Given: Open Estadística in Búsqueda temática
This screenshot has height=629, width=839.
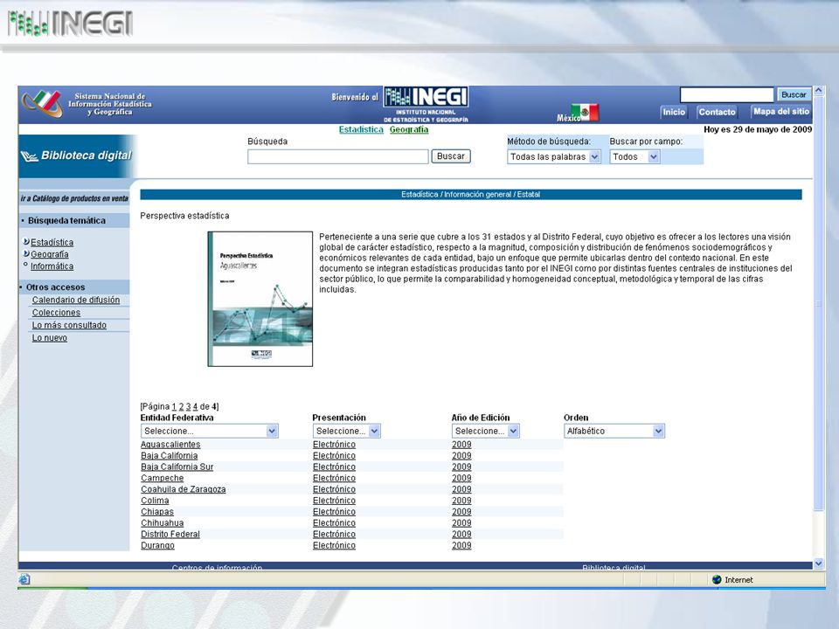Looking at the screenshot, I should tap(52, 242).
